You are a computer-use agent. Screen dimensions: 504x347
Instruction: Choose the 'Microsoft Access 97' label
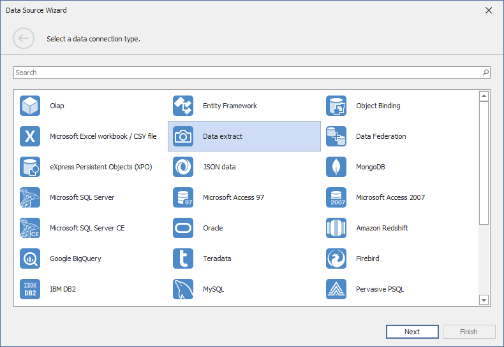[233, 197]
